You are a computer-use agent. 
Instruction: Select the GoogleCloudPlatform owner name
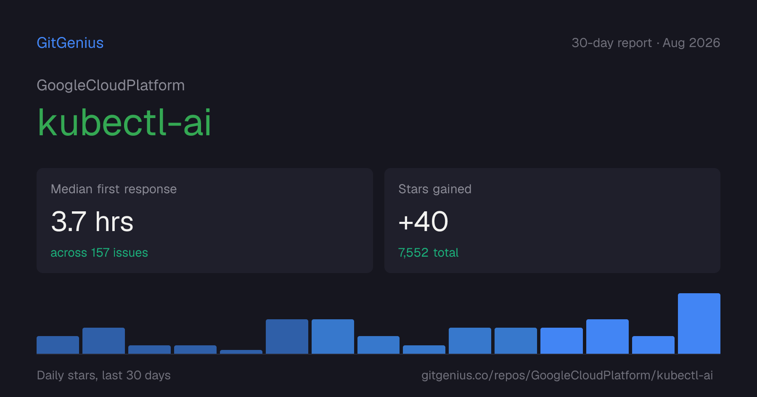[x=111, y=85]
